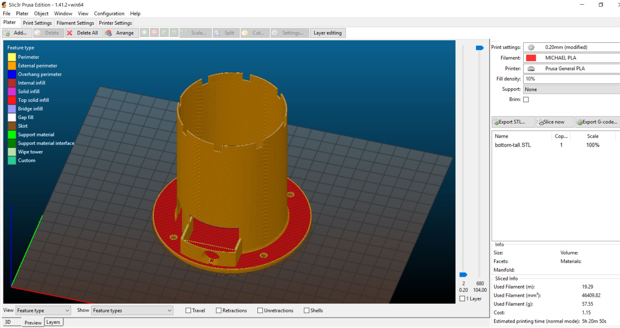Image resolution: width=620 pixels, height=328 pixels.
Task: Open the View dropdown set to Feature type
Action: click(43, 311)
